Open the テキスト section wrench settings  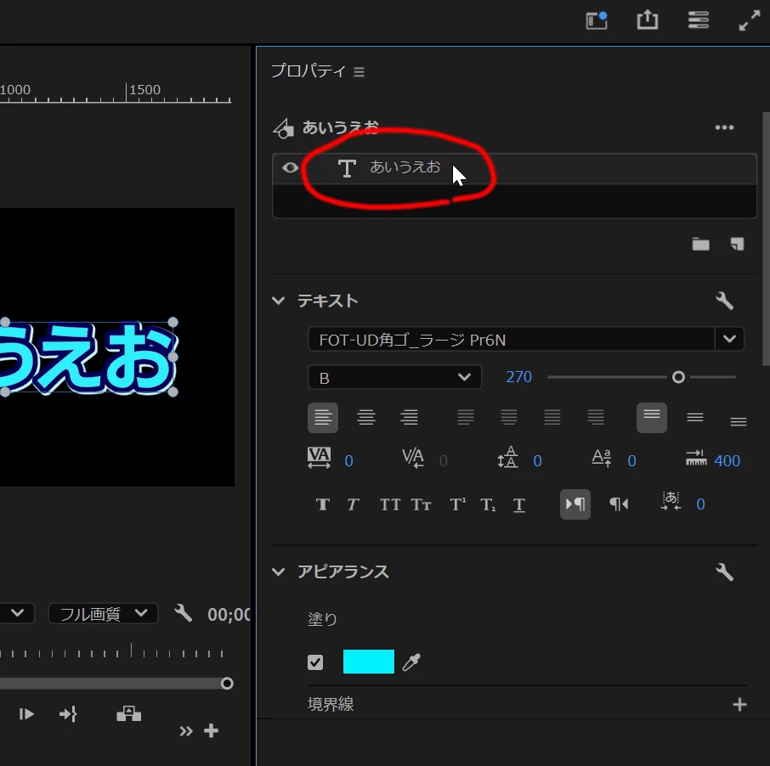tap(724, 301)
